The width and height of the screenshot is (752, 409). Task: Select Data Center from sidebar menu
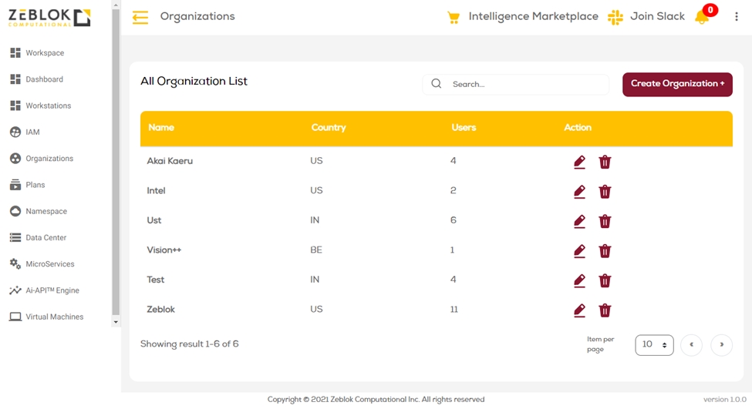pos(46,238)
